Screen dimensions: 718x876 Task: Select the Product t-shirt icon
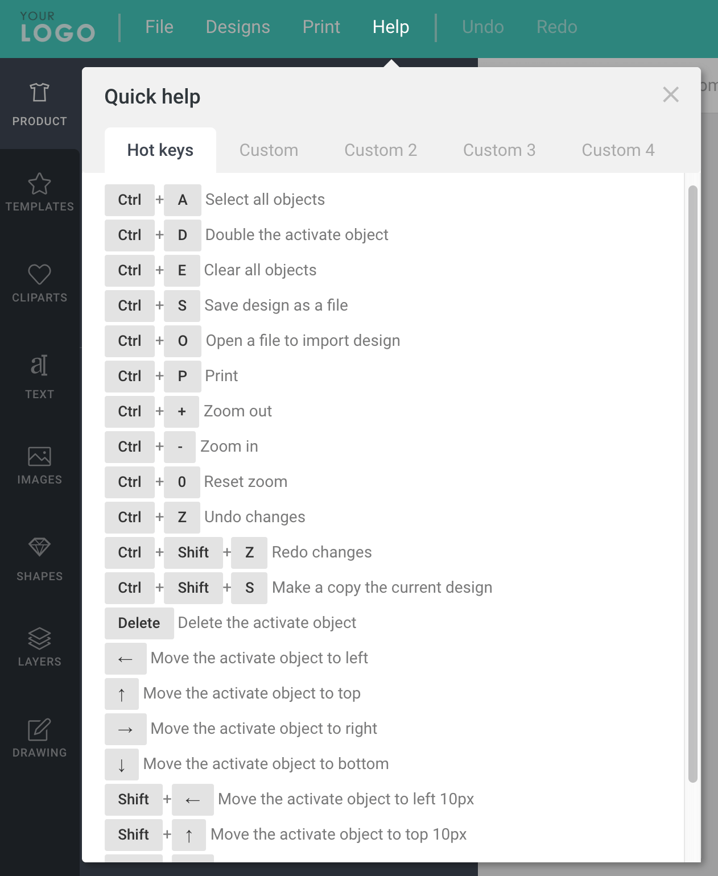(x=39, y=93)
